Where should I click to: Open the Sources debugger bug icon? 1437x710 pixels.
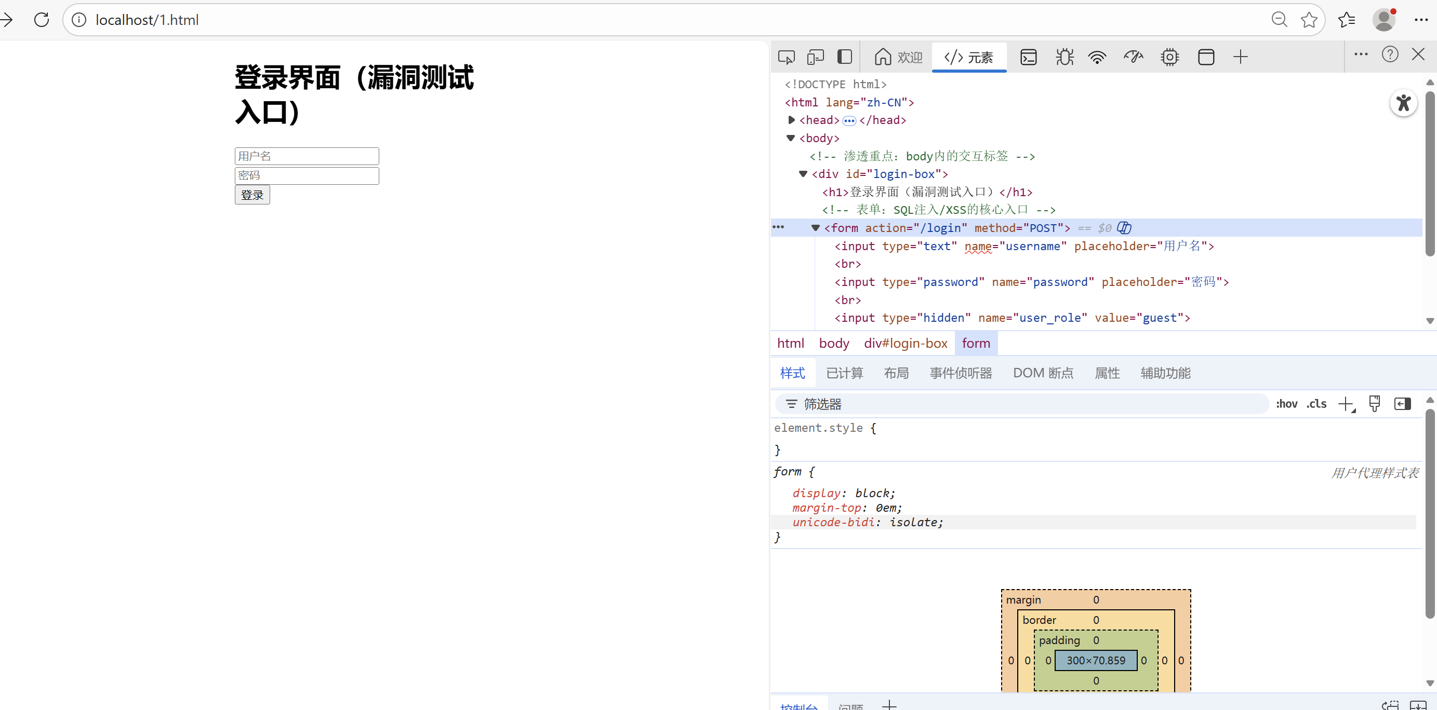[x=1064, y=57]
